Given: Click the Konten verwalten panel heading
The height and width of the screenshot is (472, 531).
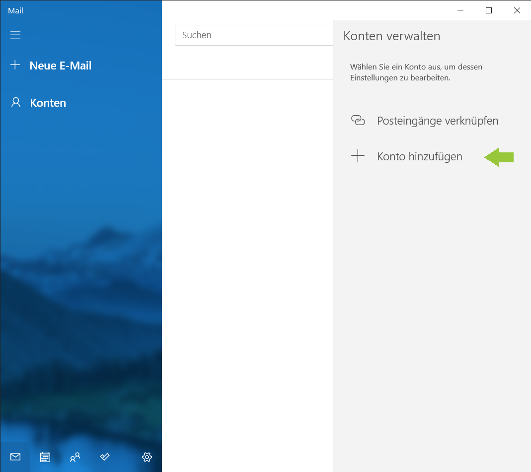Looking at the screenshot, I should click(x=391, y=36).
